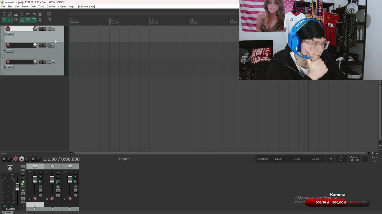
Task: Click the Add new track button
Action: click(87, 7)
